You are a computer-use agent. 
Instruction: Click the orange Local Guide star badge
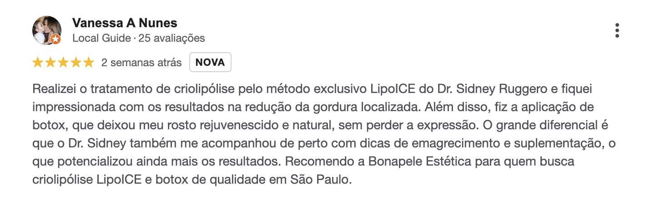click(x=55, y=39)
